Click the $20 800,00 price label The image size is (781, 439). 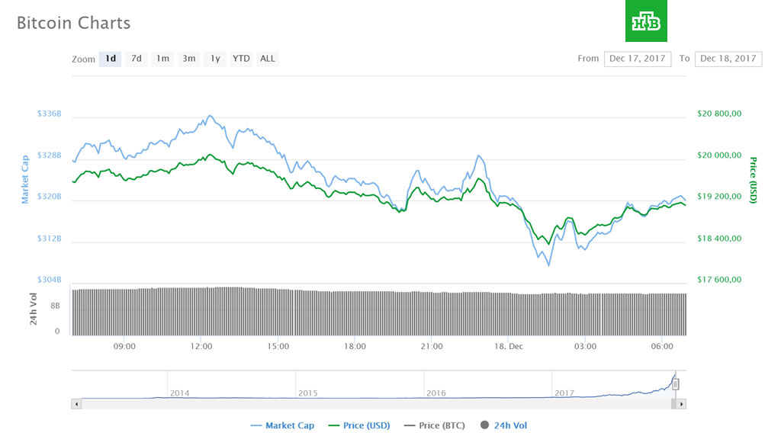coord(719,114)
